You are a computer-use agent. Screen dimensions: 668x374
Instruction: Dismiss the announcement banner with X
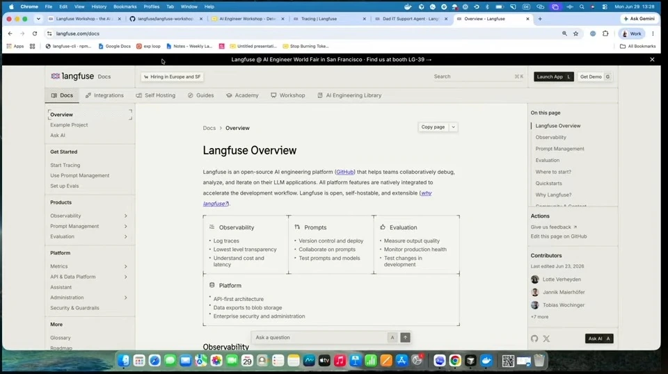pos(652,60)
